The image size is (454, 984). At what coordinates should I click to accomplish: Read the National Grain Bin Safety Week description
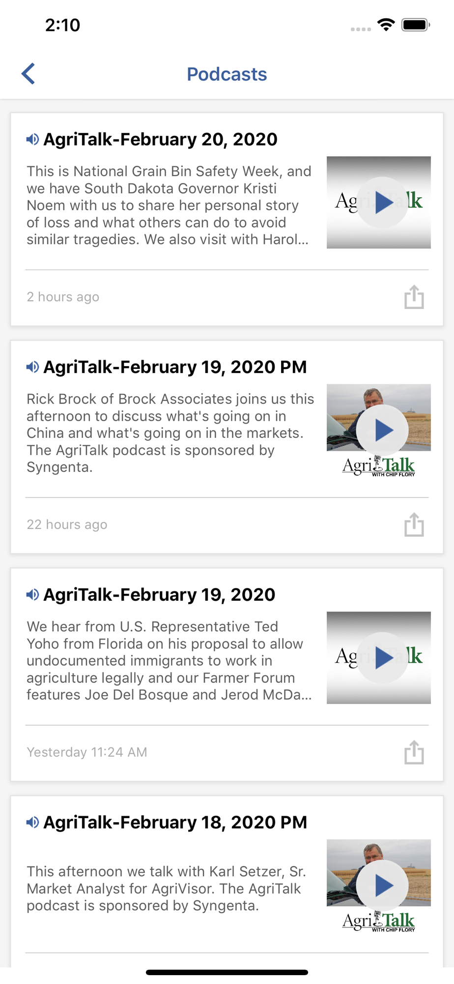(169, 205)
